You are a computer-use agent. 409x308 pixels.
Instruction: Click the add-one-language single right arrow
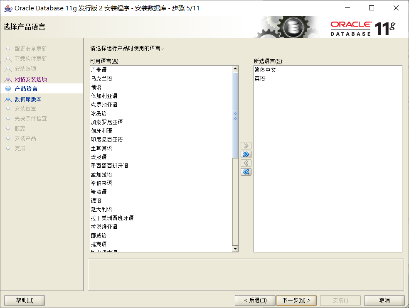(x=246, y=146)
